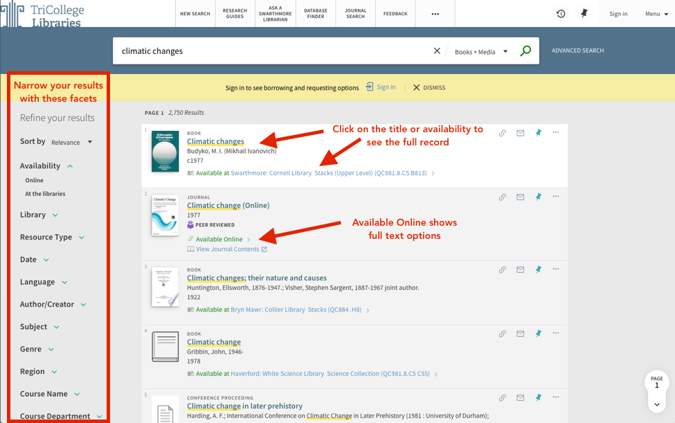This screenshot has height=423, width=675.
Task: Click Sign in link in yellow banner
Action: coord(381,87)
